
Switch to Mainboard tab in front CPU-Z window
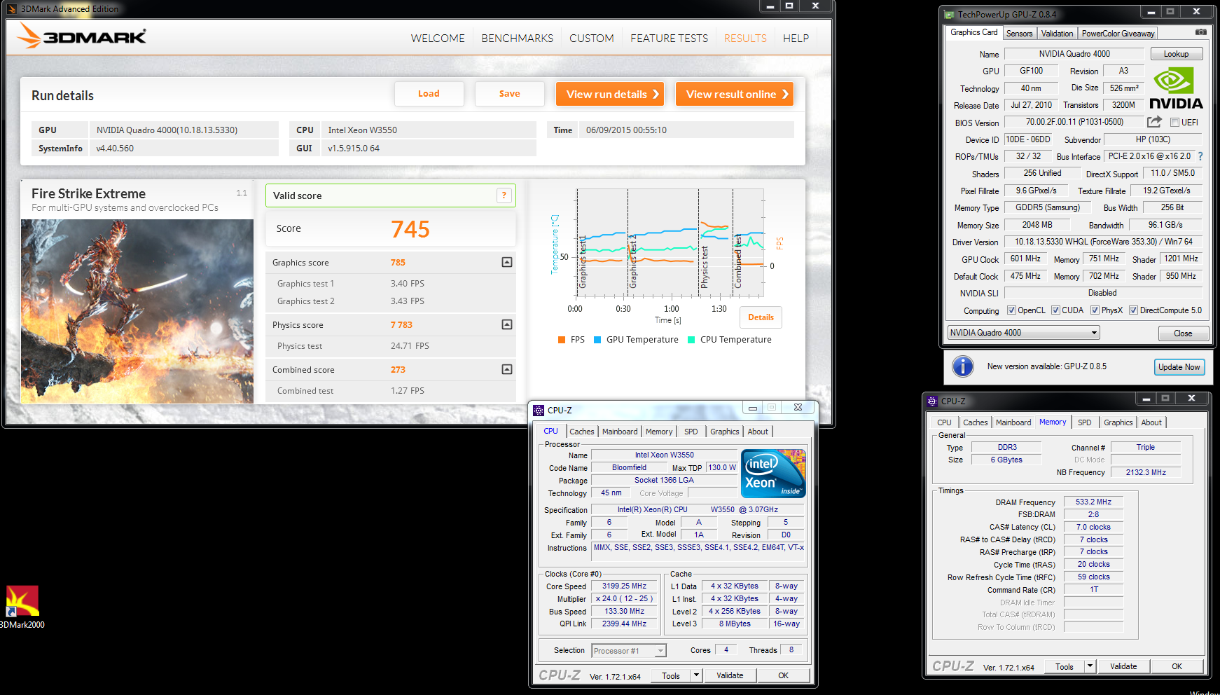click(620, 432)
